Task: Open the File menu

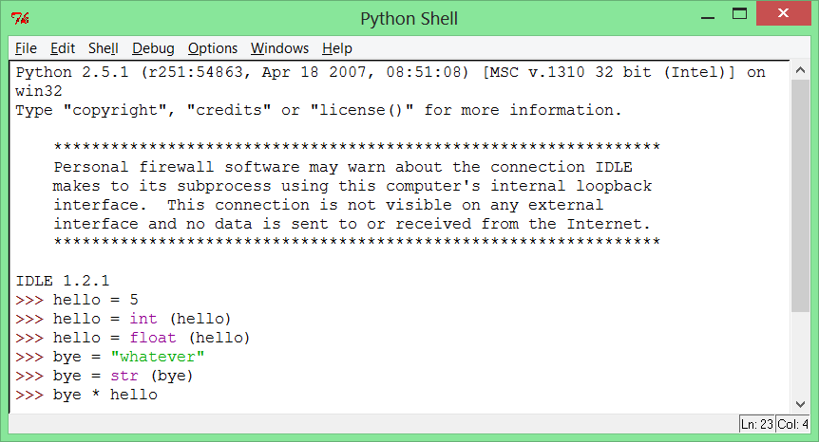Action: pos(26,48)
